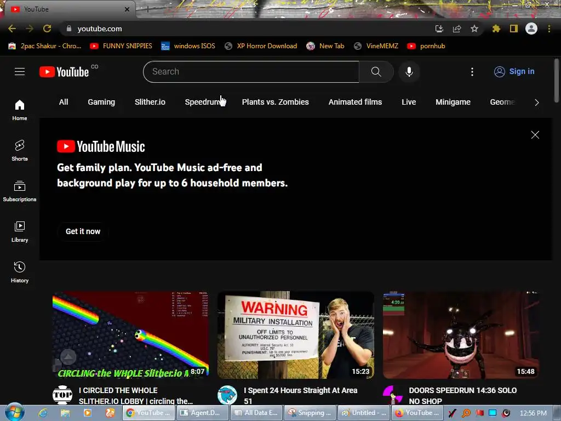The width and height of the screenshot is (561, 421).
Task: Open History in sidebar
Action: click(x=20, y=272)
